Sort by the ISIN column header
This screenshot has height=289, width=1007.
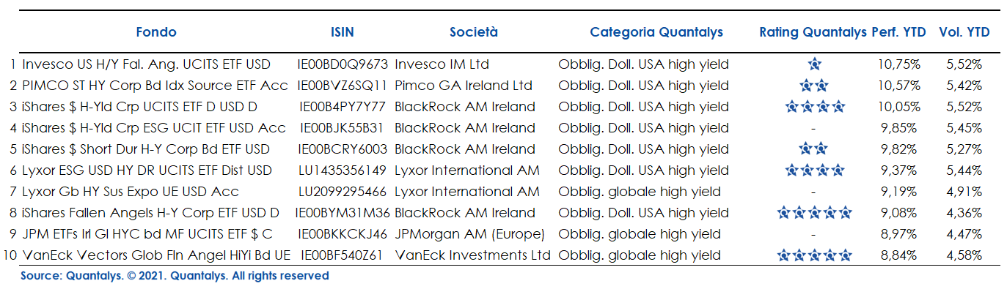343,32
